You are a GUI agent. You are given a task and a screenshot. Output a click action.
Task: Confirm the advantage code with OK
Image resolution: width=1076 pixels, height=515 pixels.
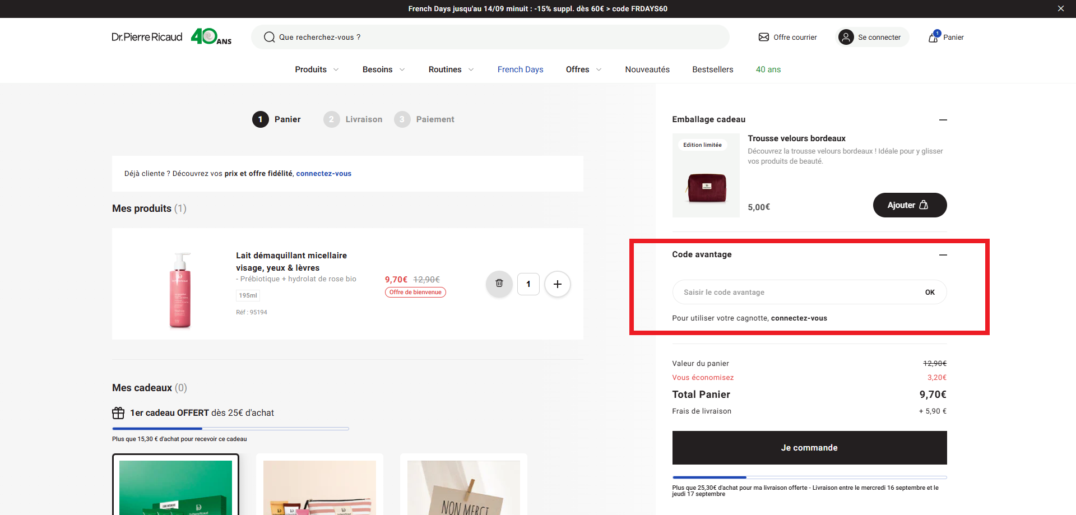(930, 292)
